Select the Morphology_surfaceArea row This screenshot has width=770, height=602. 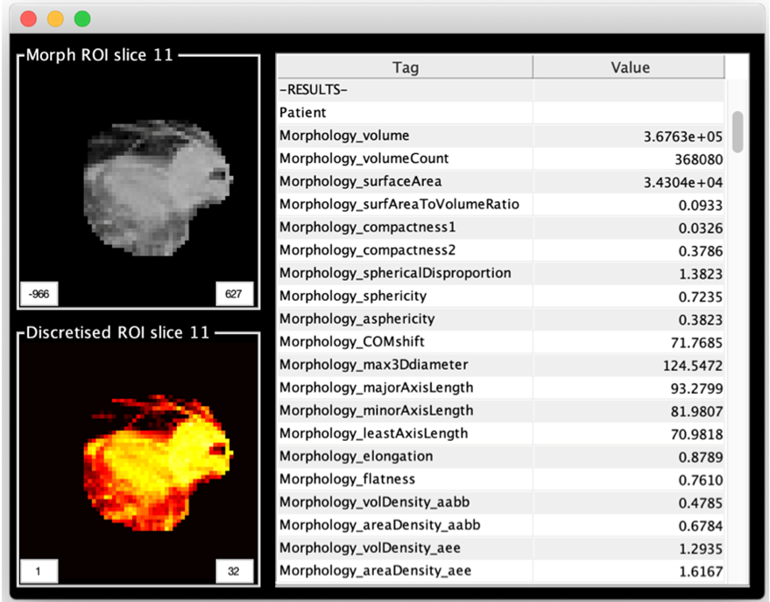[501, 181]
